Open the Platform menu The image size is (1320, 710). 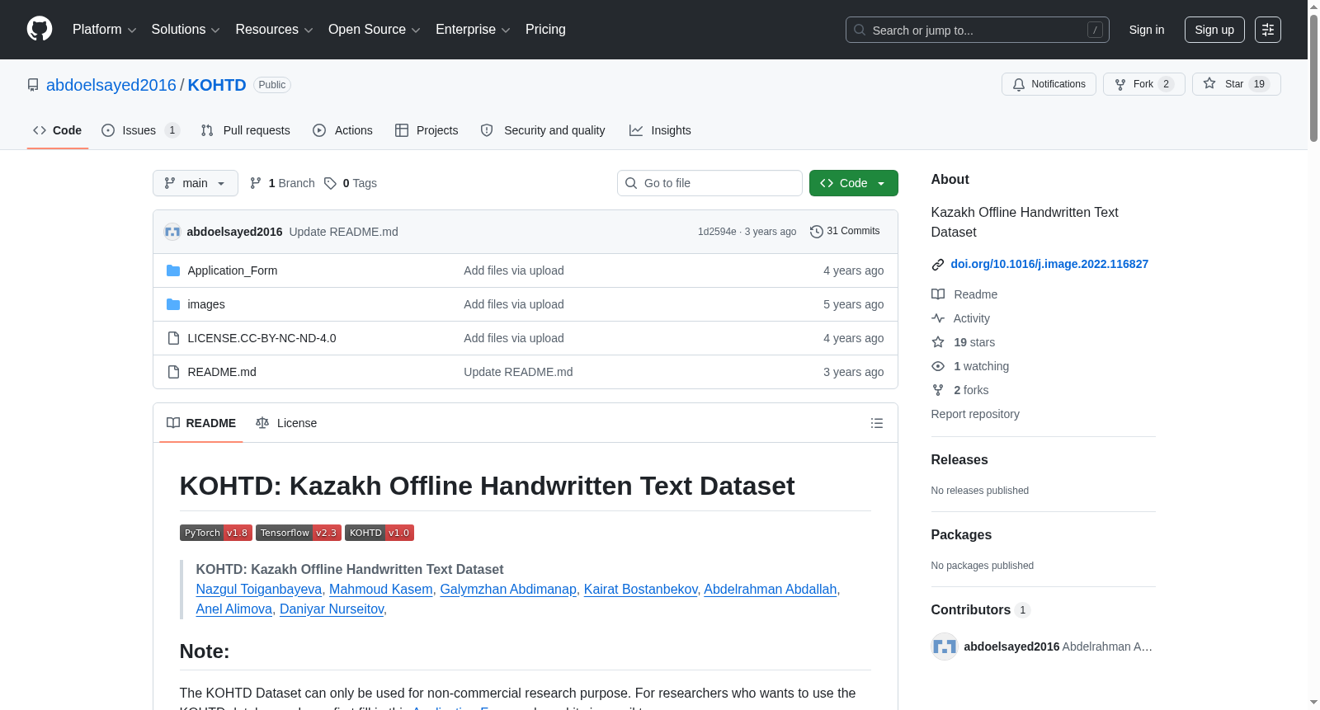[104, 30]
